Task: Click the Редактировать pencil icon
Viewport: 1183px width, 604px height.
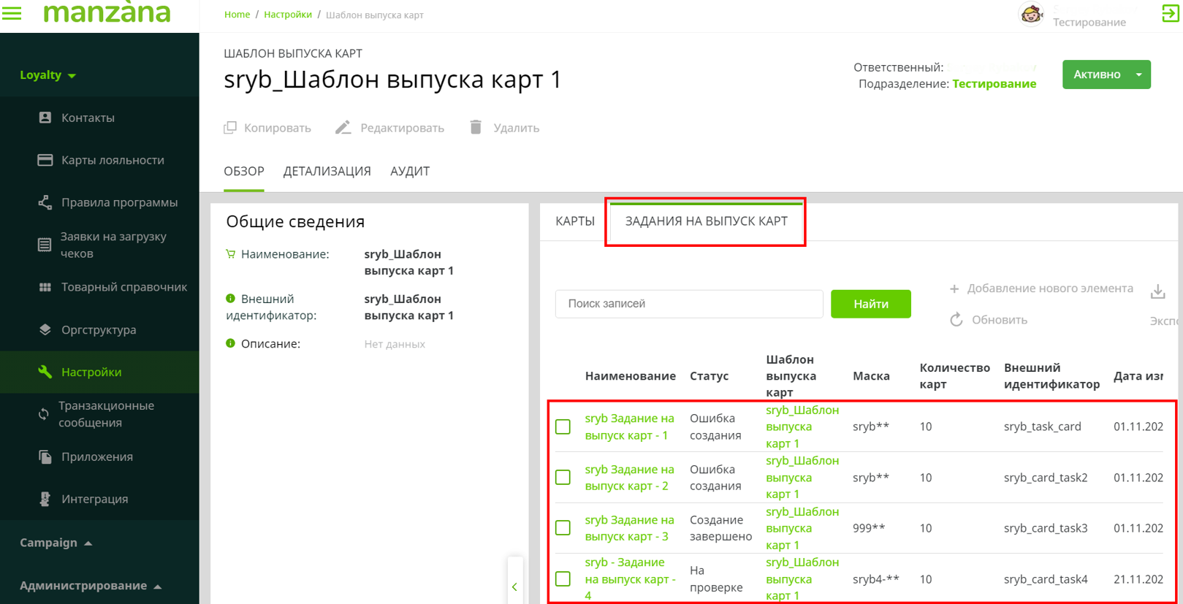Action: [343, 128]
